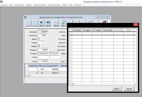This screenshot has height=97, width=142.
Task: Click the new-record icon with yellow star
Action: coord(76,21)
